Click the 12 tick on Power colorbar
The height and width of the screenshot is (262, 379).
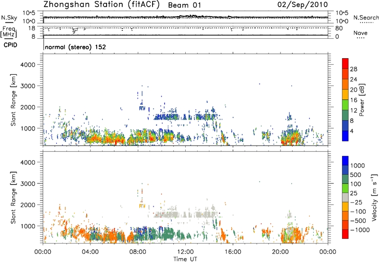click(353, 111)
